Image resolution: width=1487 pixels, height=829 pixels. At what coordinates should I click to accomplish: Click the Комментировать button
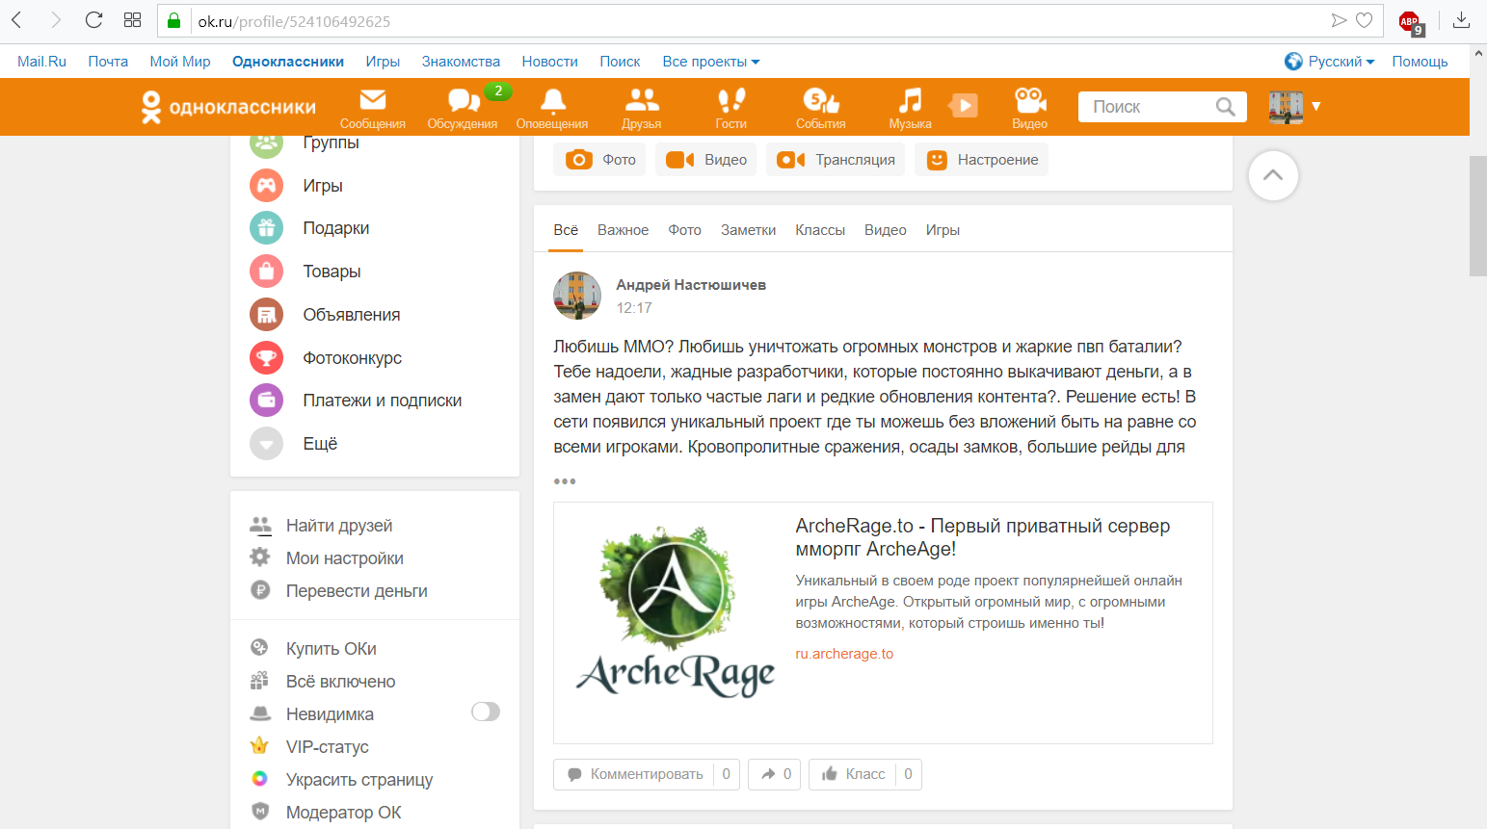point(634,774)
